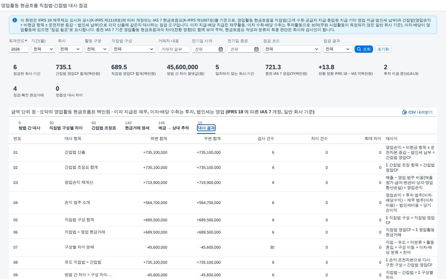Select the 직접법 구성 합계 row
446x279 pixels.
[223, 220]
